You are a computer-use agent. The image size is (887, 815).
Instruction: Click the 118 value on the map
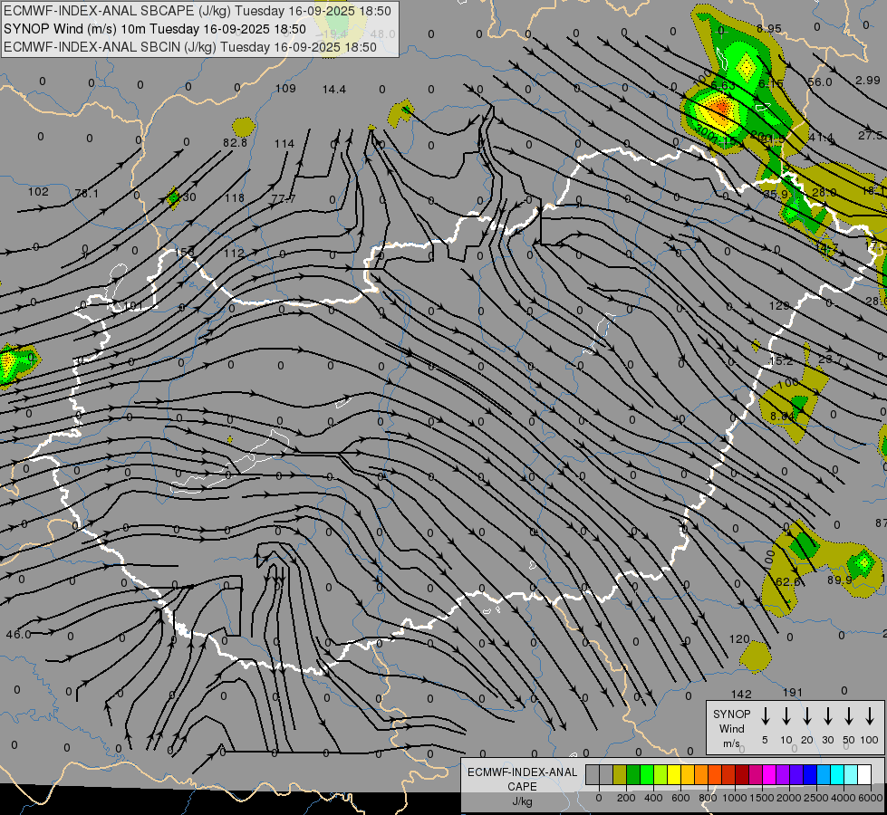[234, 198]
